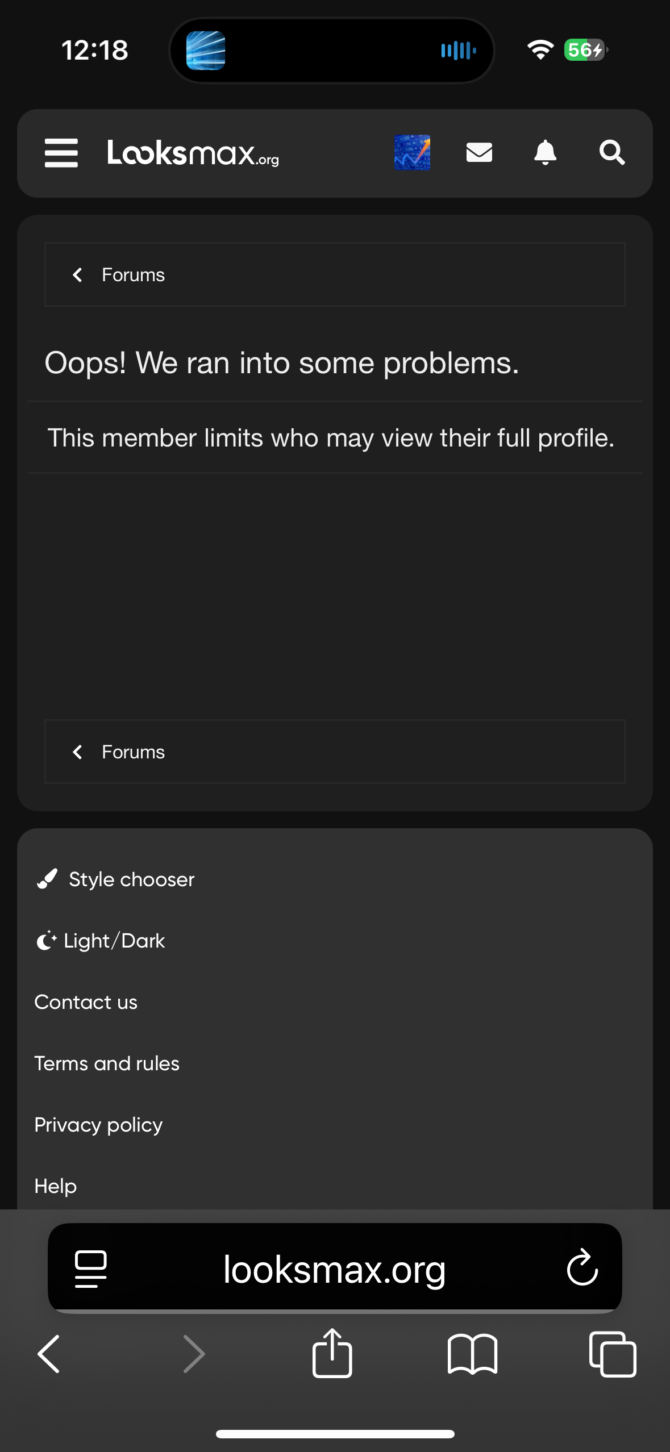Click the Looksmax.org logo
This screenshot has height=1452, width=670.
[193, 153]
